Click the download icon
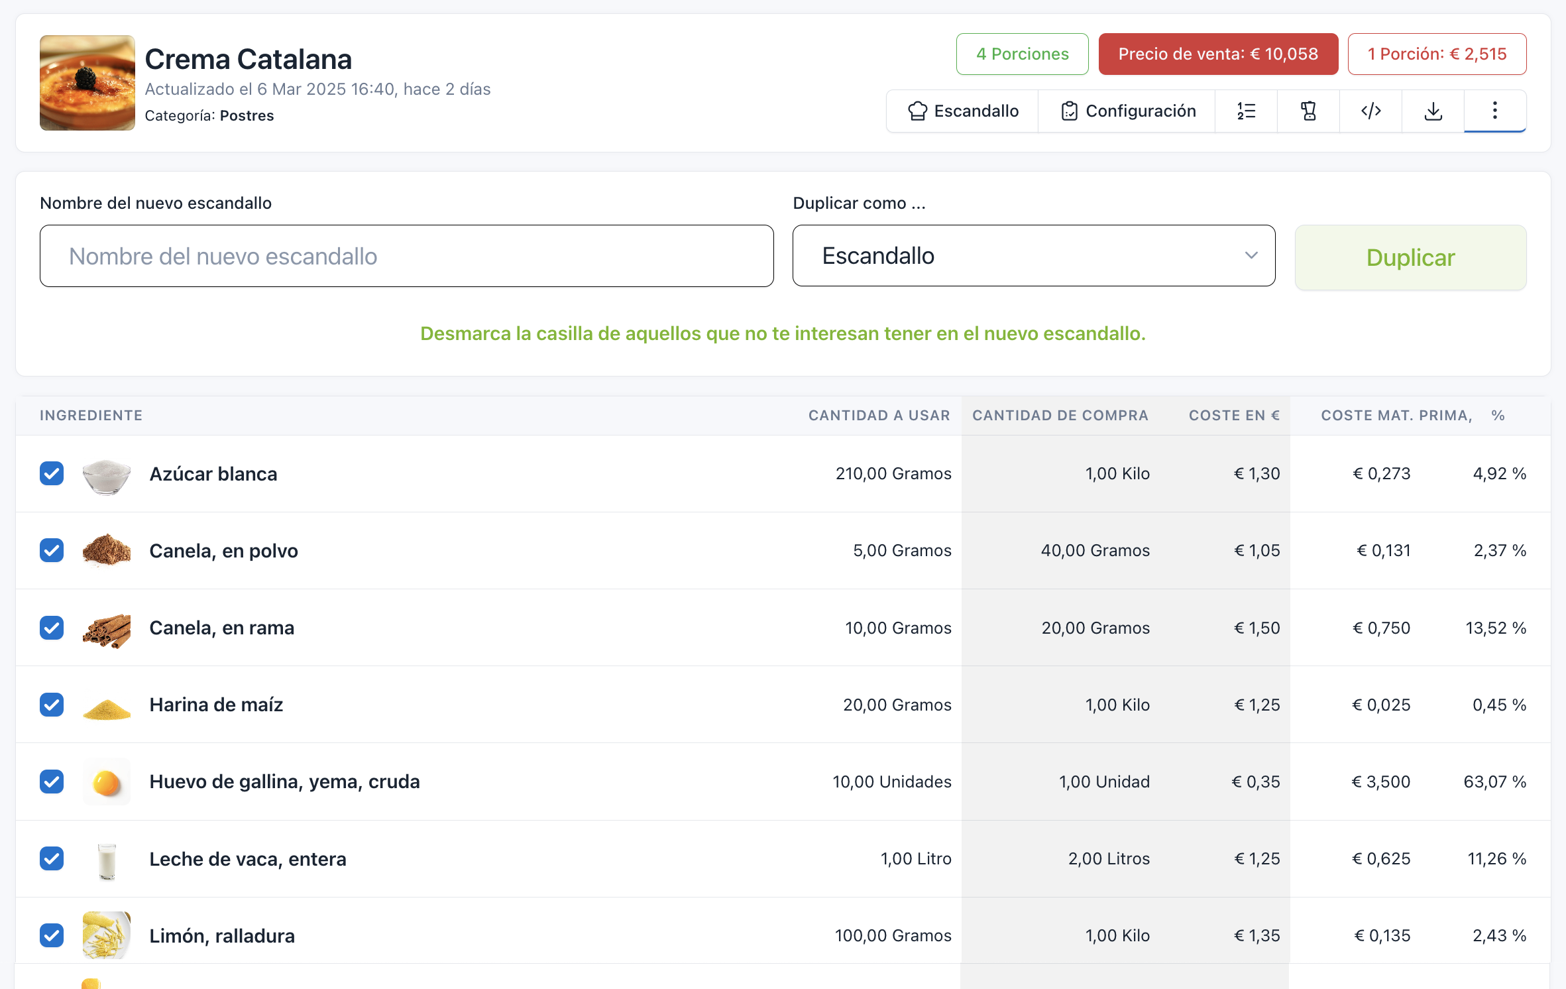The width and height of the screenshot is (1566, 989). [1433, 111]
